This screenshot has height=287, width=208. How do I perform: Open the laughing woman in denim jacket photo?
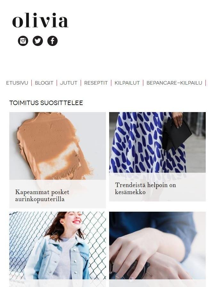pyautogui.click(x=58, y=245)
